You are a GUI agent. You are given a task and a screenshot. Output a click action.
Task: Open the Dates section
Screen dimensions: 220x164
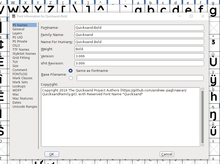pyautogui.click(x=17, y=102)
